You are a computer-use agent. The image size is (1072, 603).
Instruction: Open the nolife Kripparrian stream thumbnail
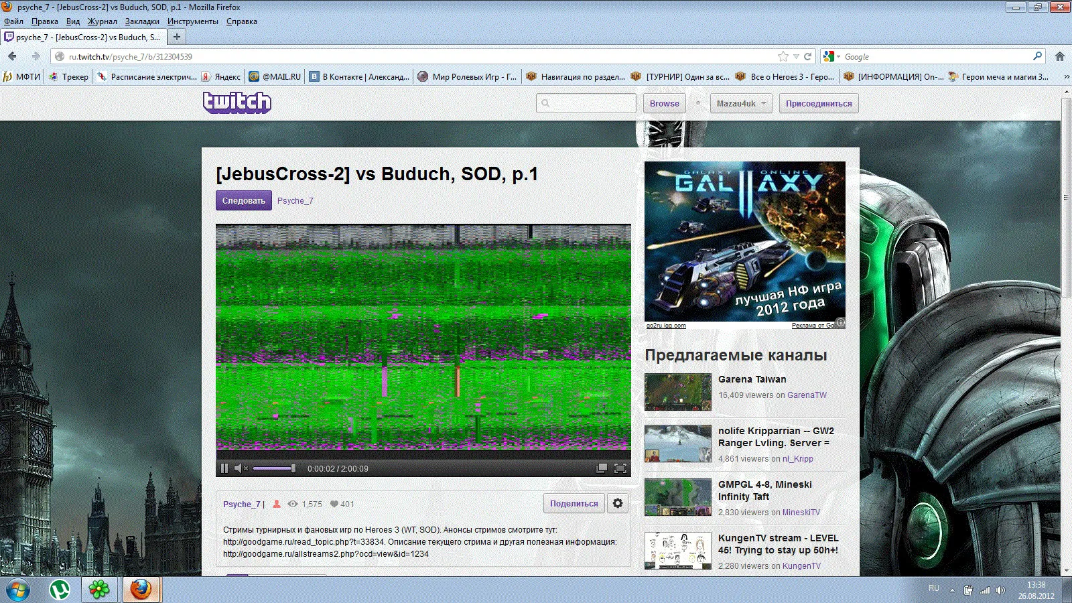point(678,444)
